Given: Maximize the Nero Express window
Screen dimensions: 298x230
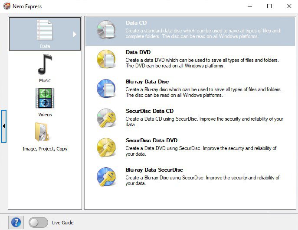Looking at the screenshot, I should [x=269, y=6].
